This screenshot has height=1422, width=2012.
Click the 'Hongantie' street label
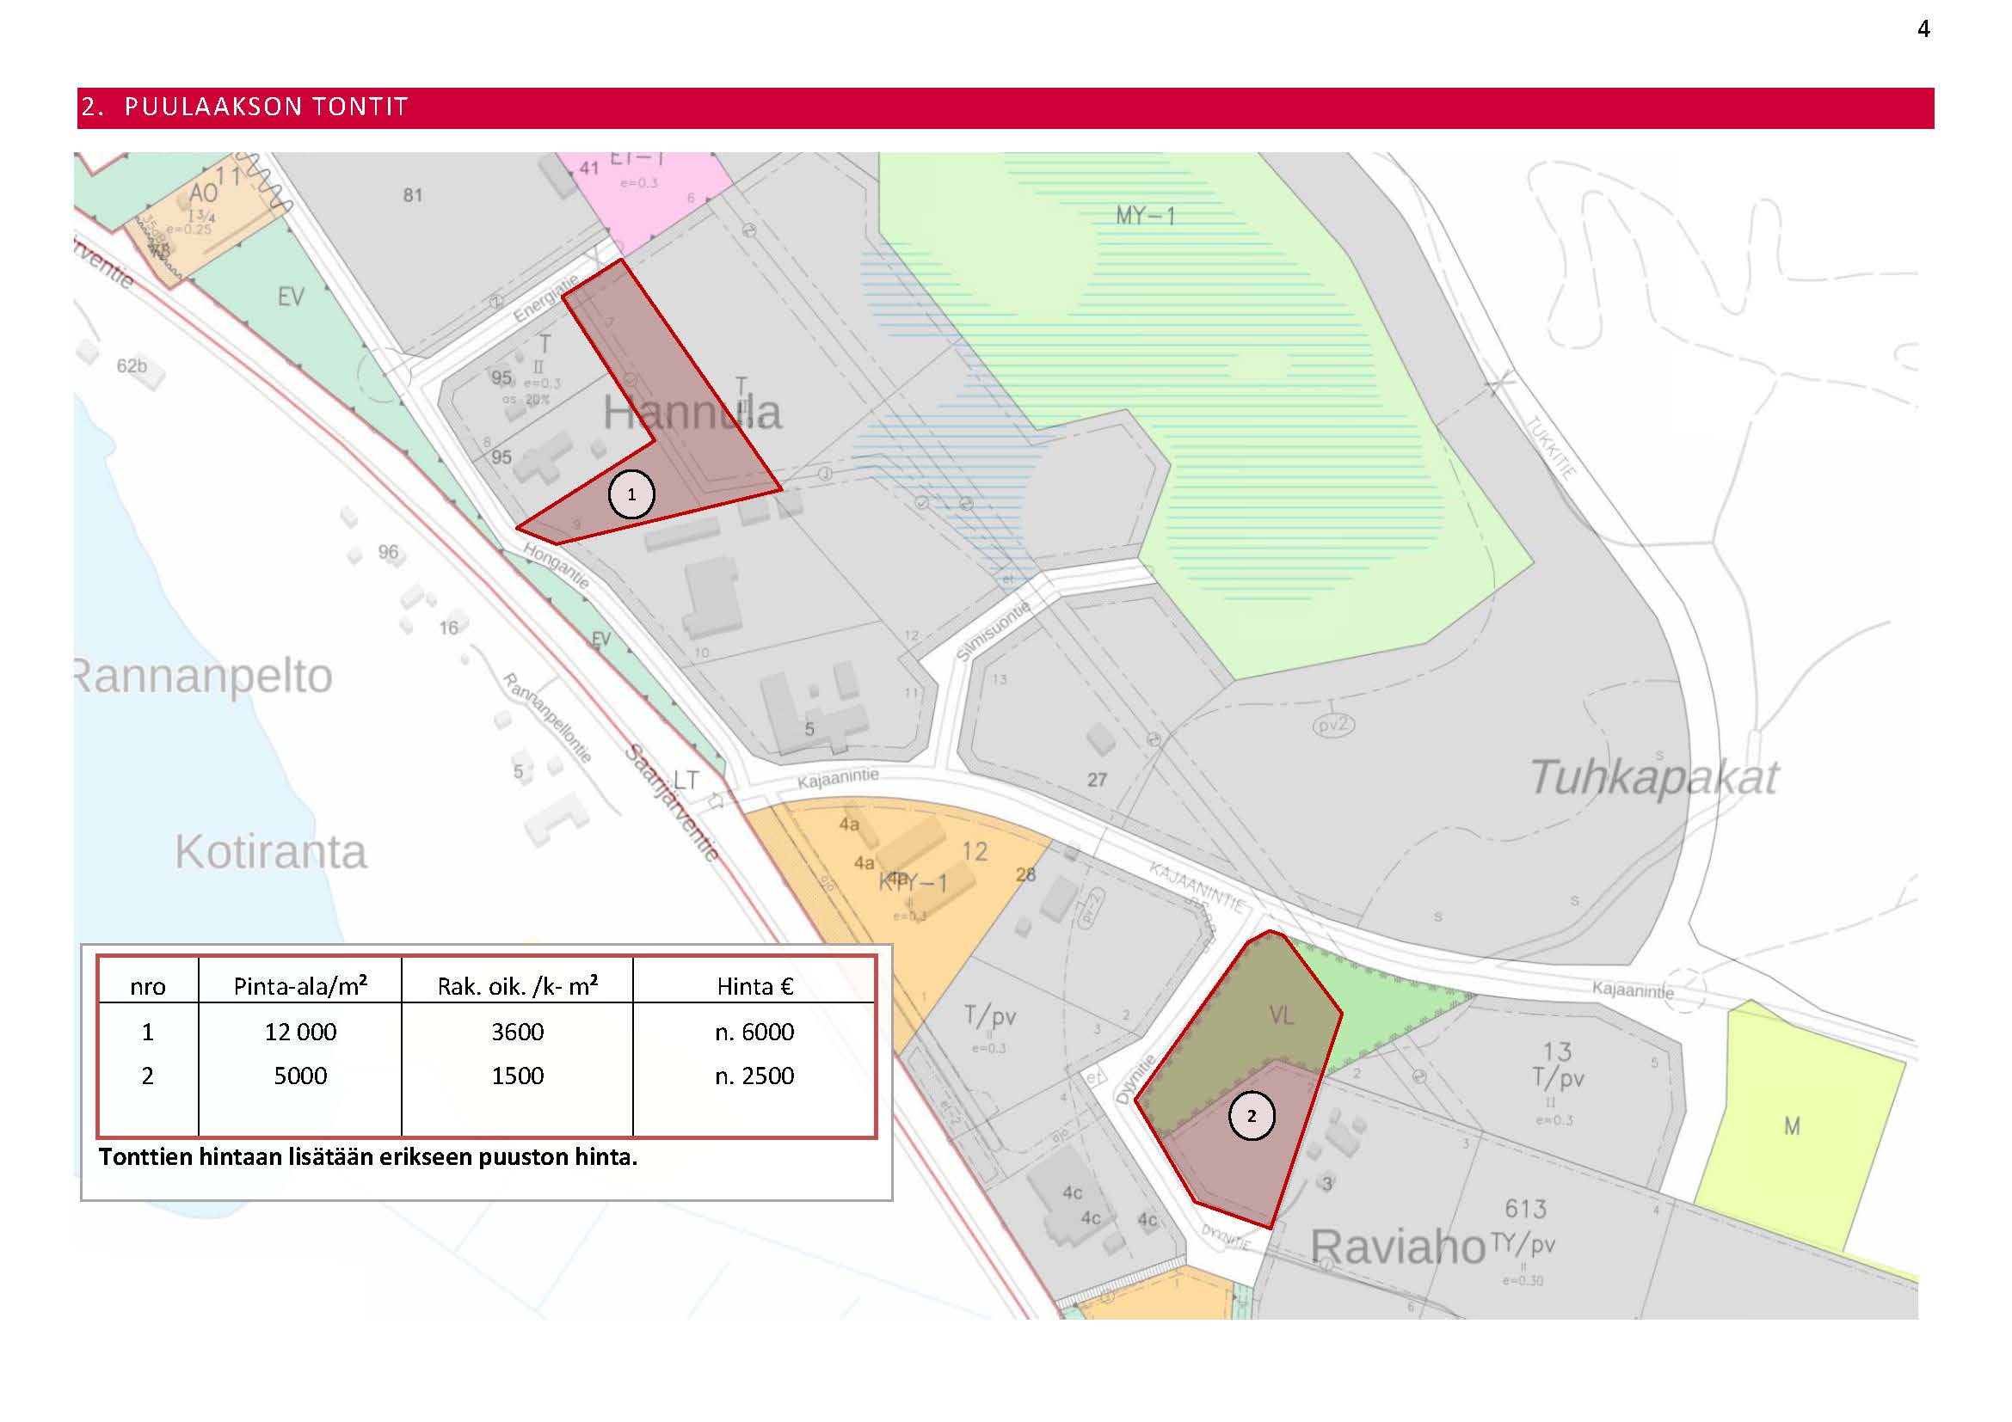coord(557,565)
